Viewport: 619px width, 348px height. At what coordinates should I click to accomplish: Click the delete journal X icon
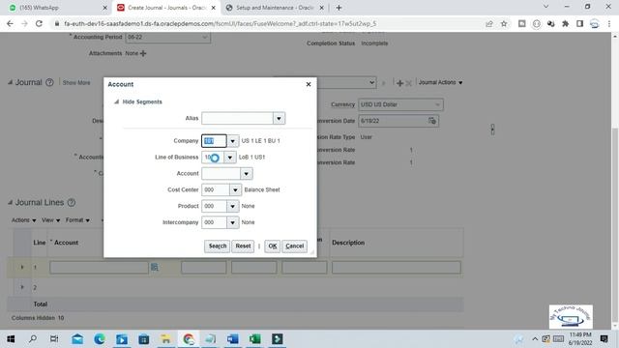(408, 83)
